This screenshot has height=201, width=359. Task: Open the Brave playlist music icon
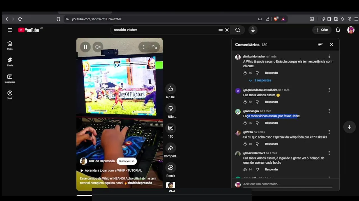pyautogui.click(x=323, y=19)
